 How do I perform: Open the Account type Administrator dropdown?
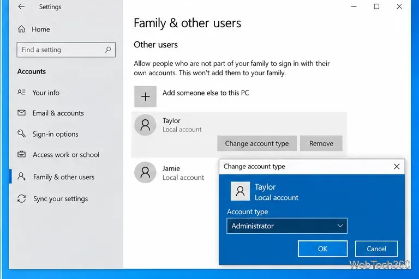pyautogui.click(x=287, y=226)
